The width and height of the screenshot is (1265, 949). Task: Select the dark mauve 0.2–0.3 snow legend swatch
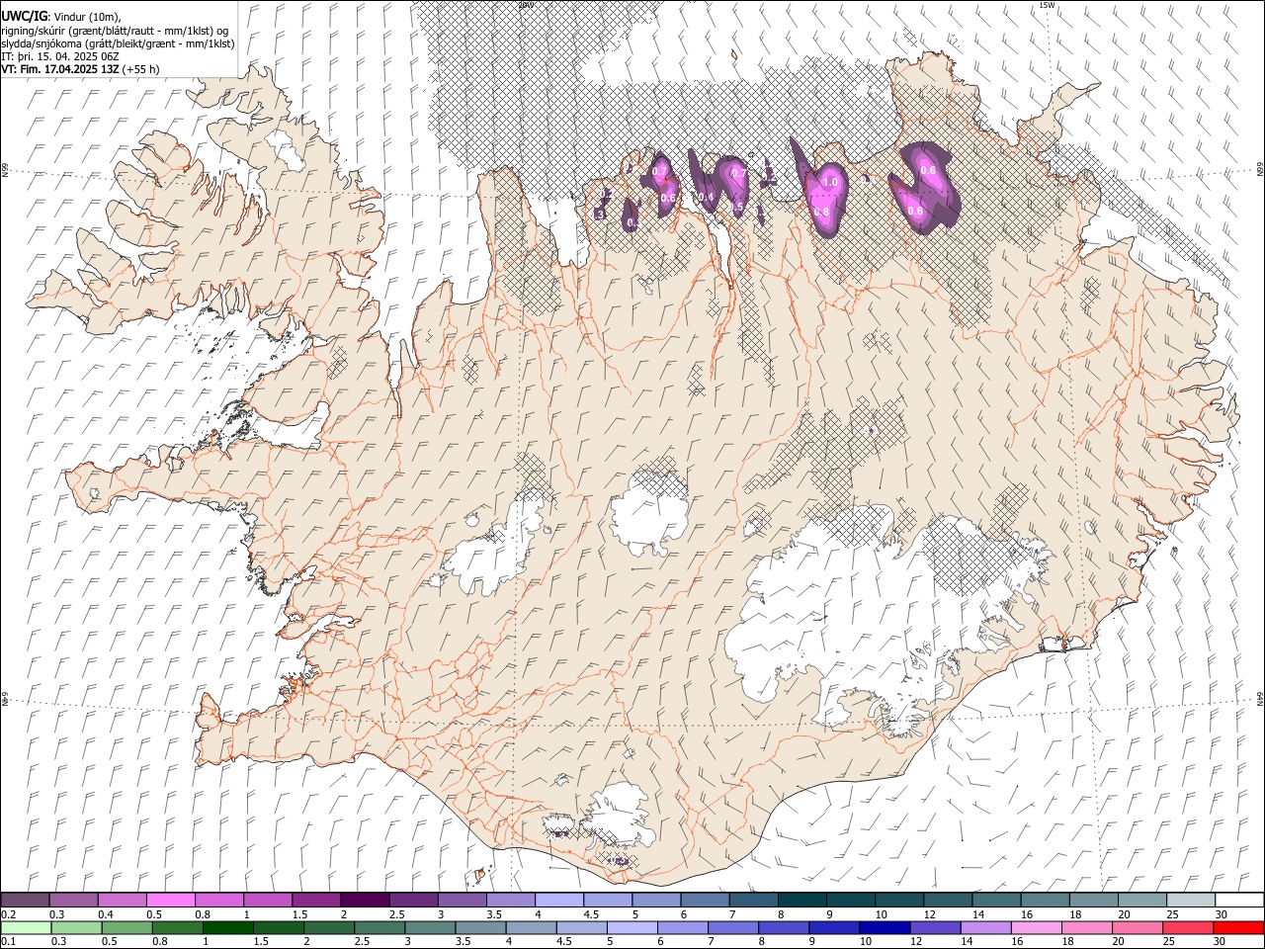point(25,901)
